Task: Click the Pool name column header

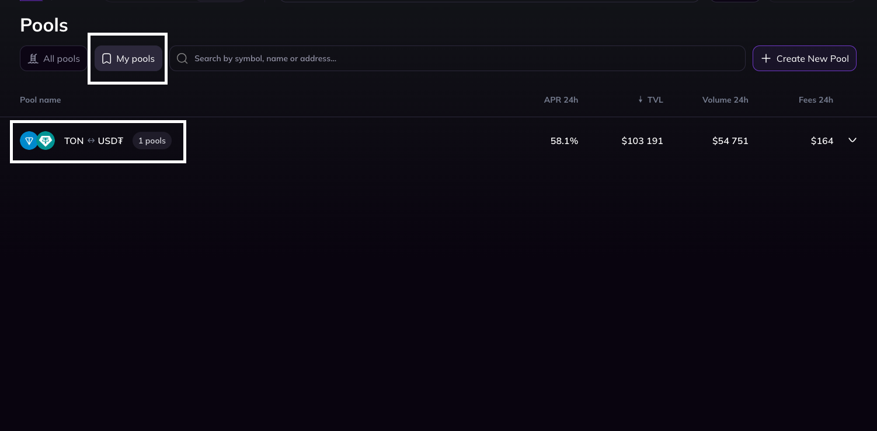Action: 40,100
